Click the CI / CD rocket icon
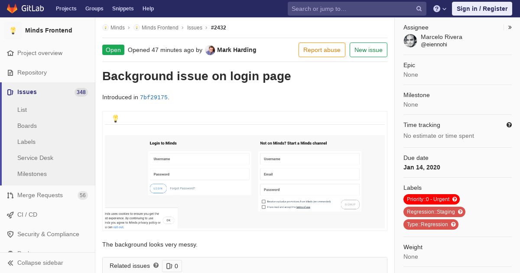Viewport: 520px width, 273px height. click(x=10, y=214)
